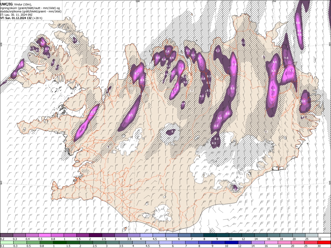Select bright pink 0.5 swatch in snow legend row

coord(44,235)
